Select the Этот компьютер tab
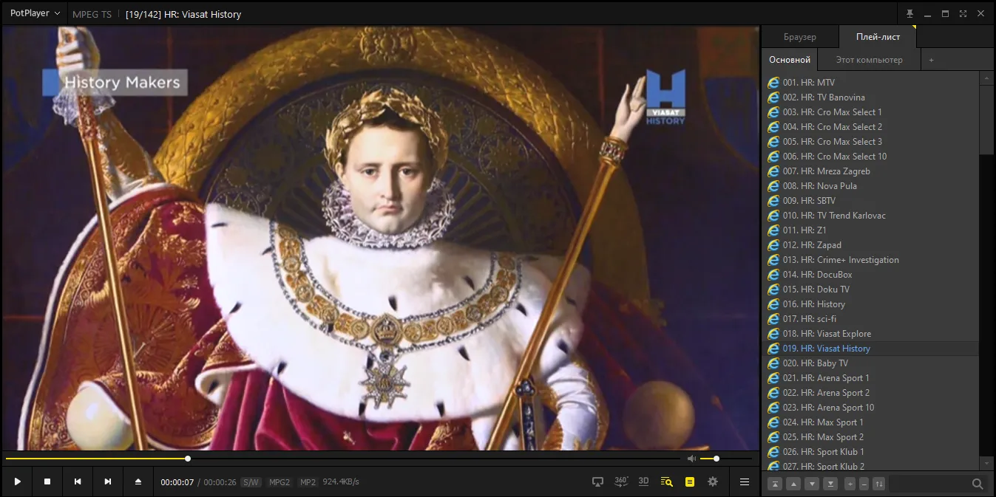Image resolution: width=996 pixels, height=497 pixels. click(869, 60)
